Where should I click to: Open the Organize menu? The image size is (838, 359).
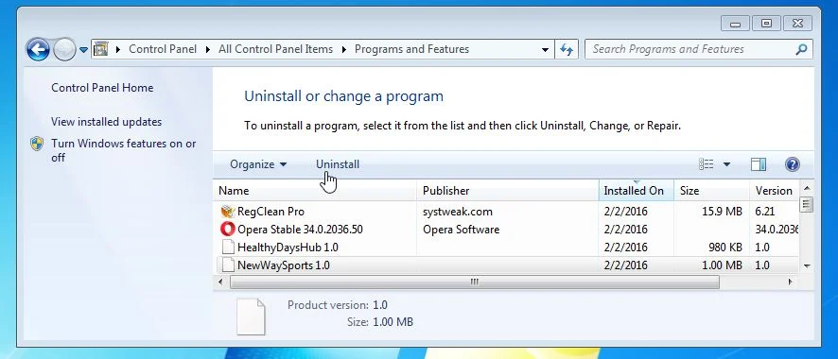pyautogui.click(x=258, y=164)
